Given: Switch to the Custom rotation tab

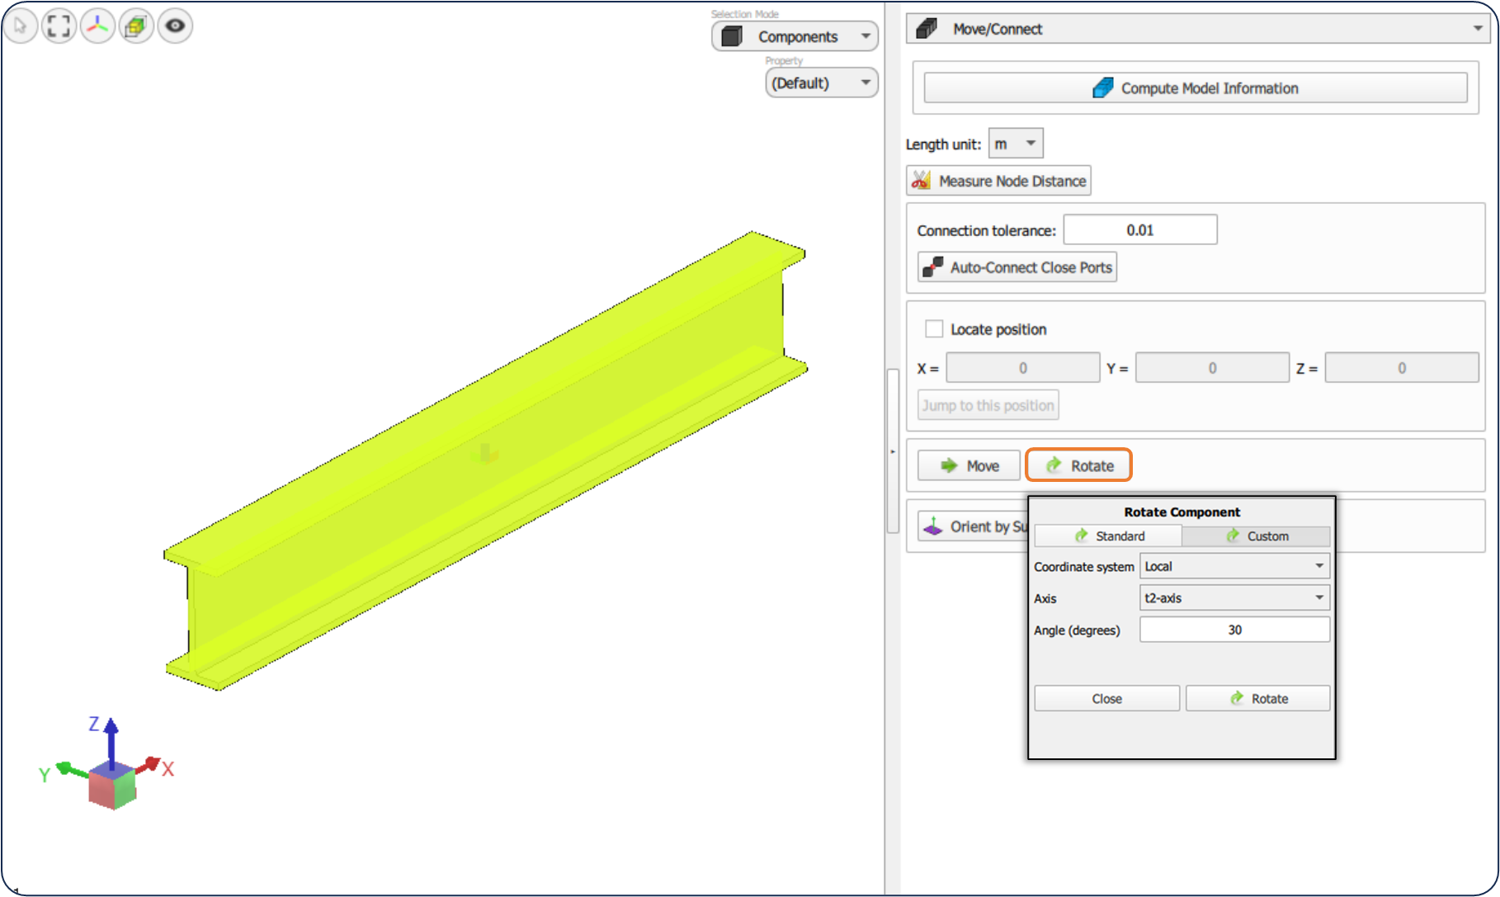Looking at the screenshot, I should click(x=1257, y=536).
